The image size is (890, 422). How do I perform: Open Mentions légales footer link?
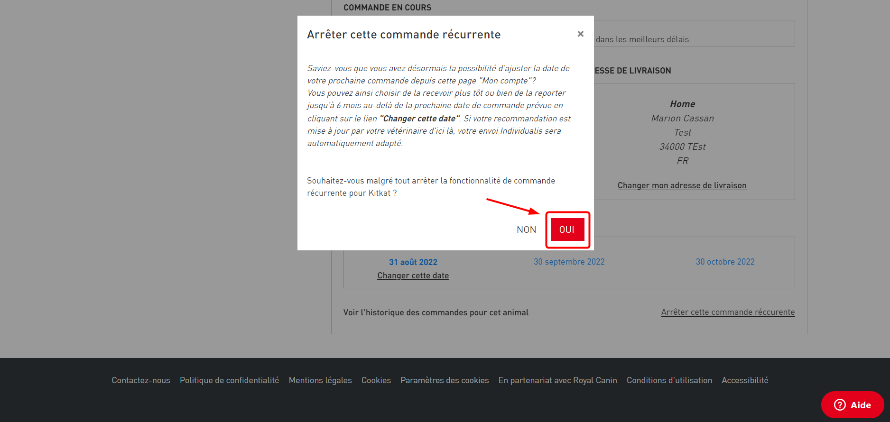click(x=320, y=380)
